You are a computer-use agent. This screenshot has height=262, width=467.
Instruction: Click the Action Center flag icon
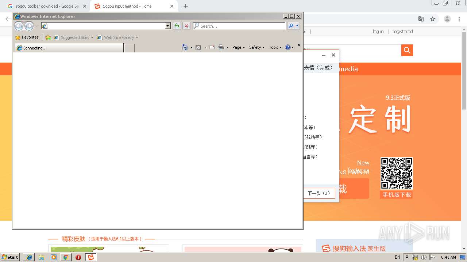point(432,257)
